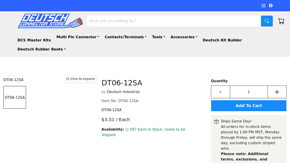Click the in-stock checkmark icon
290x163 pixels.
(x=127, y=130)
